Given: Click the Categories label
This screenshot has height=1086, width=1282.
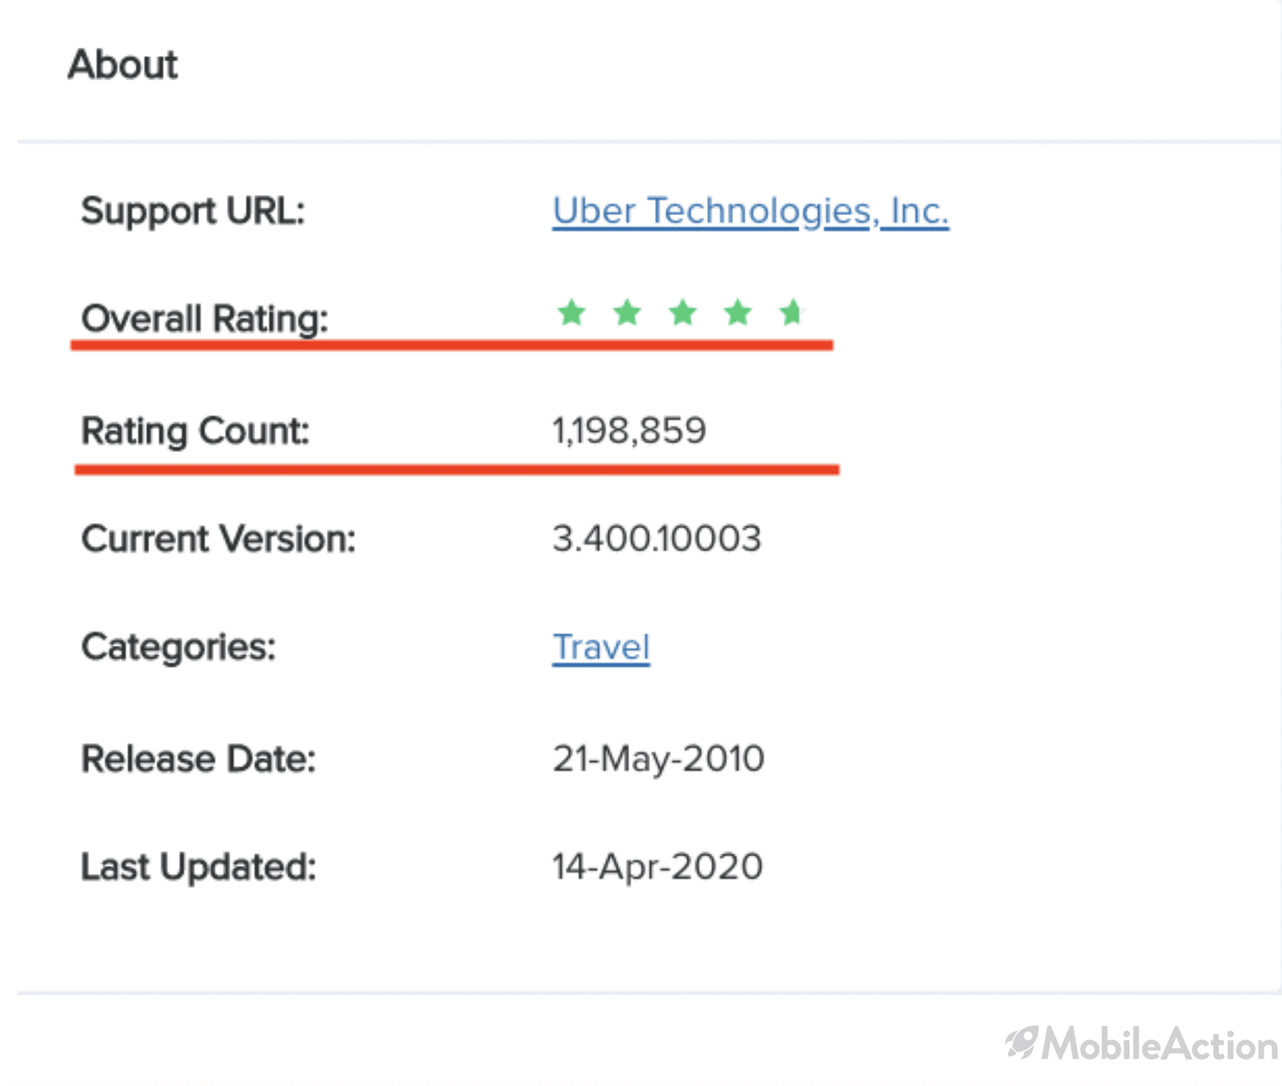Looking at the screenshot, I should (x=178, y=647).
